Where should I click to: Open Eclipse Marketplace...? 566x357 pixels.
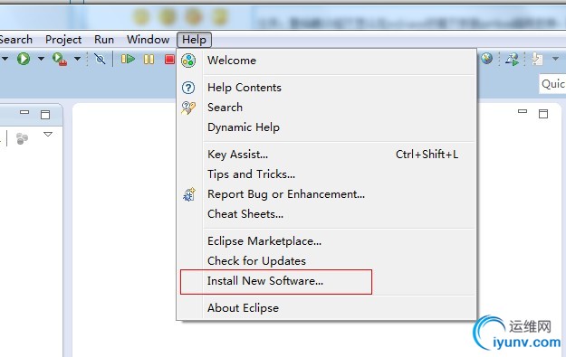point(327,241)
